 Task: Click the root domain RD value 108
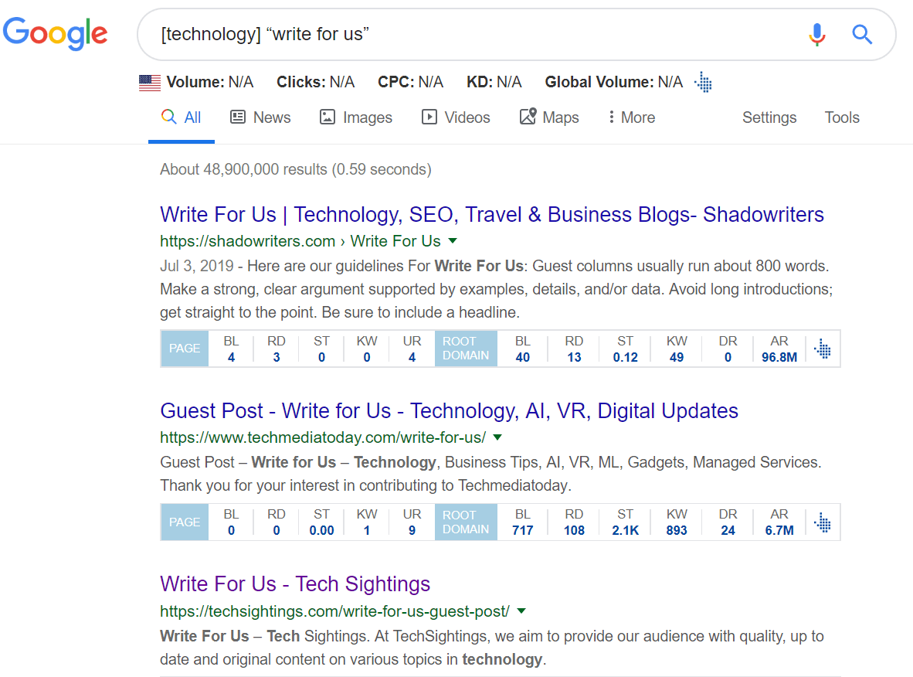tap(574, 530)
